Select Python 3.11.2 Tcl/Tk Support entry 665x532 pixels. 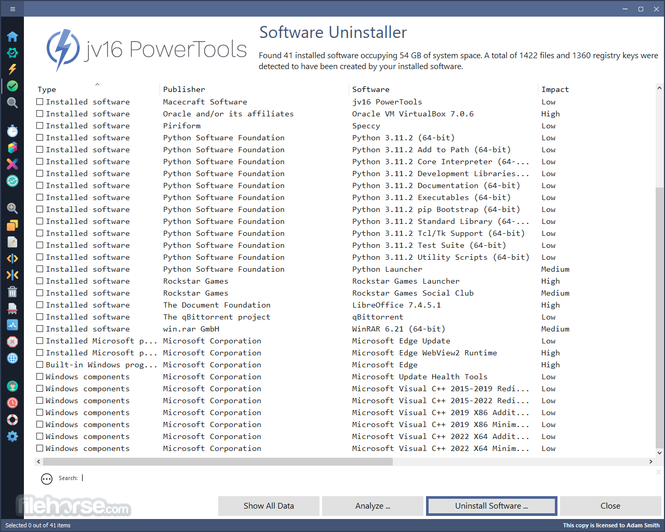[438, 233]
